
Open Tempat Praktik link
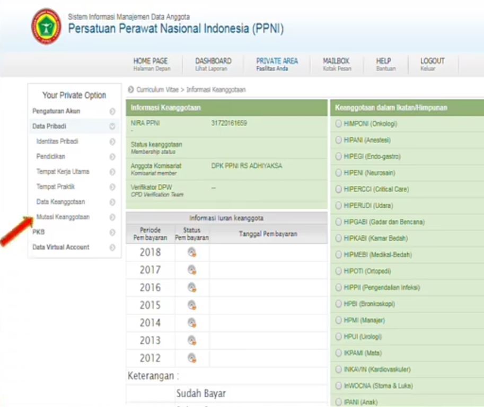tap(56, 187)
